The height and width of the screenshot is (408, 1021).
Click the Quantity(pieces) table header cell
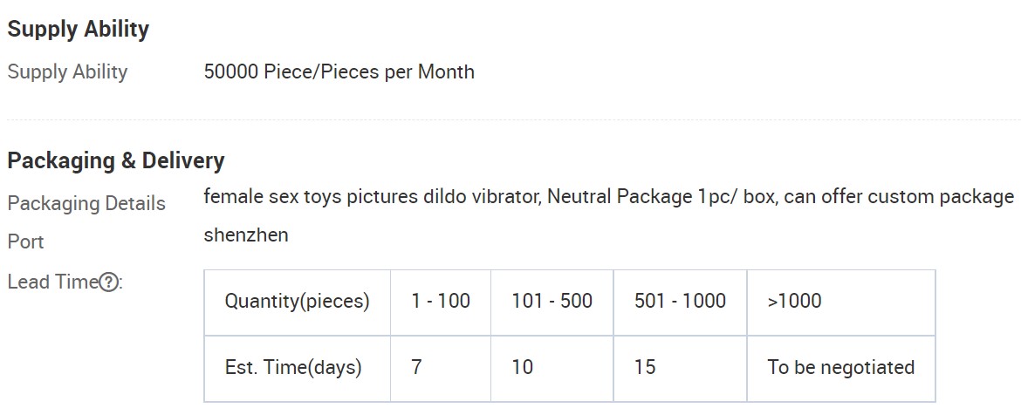[x=298, y=303]
